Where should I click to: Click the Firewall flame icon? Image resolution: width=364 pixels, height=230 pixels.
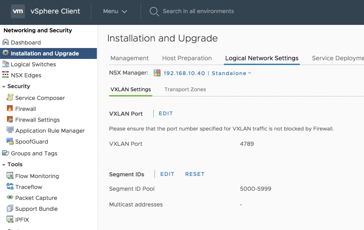point(10,108)
